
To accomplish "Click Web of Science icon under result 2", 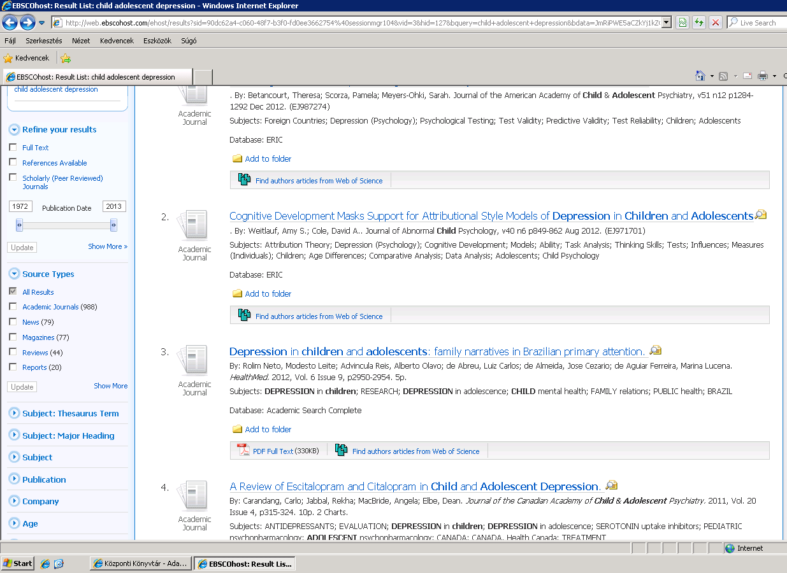I will [244, 315].
